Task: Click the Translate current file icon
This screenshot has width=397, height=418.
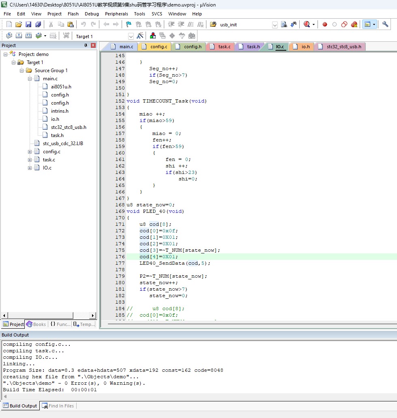Action: (9, 36)
